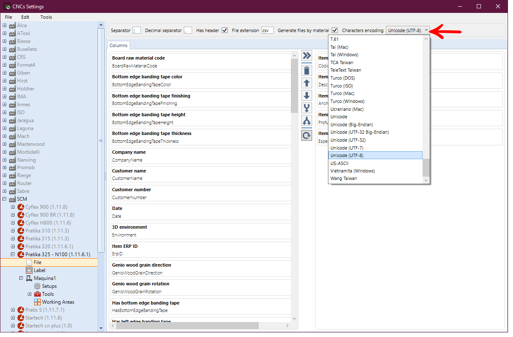Move selected column down with down arrow

click(x=306, y=95)
